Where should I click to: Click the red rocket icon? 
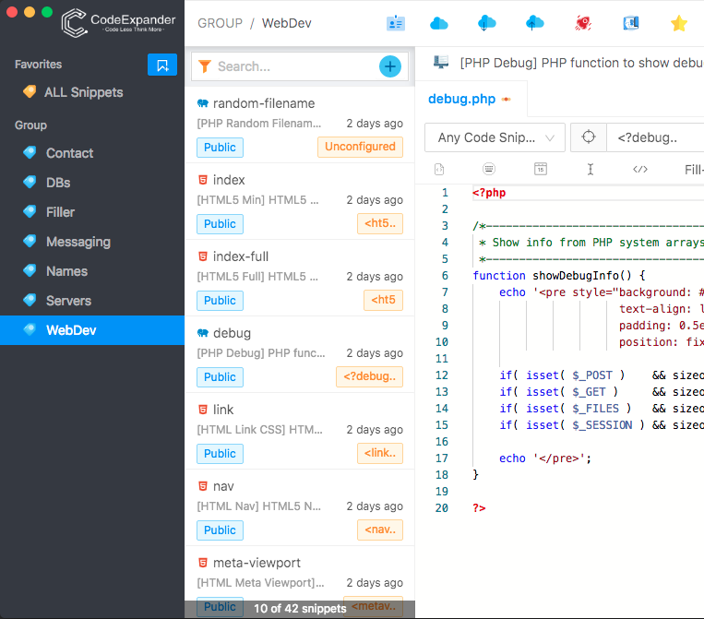point(583,23)
